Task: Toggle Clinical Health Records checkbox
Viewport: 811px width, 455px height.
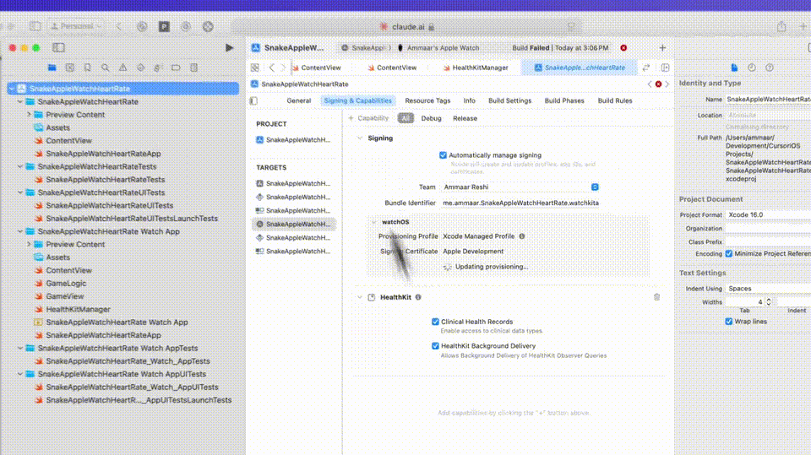Action: 436,322
